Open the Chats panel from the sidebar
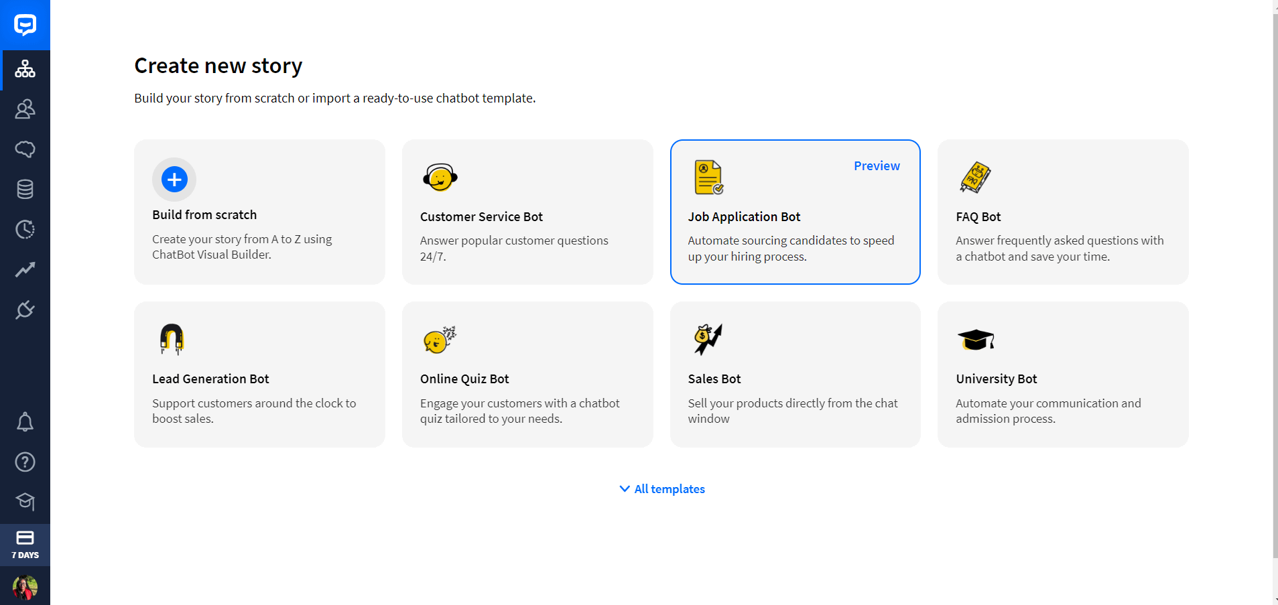This screenshot has width=1278, height=605. tap(25, 149)
